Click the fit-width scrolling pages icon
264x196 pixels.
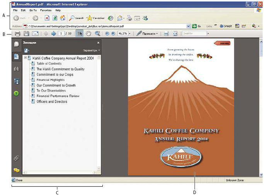166,34
